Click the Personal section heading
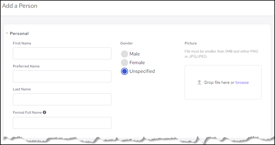Image resolution: width=275 pixels, height=145 pixels. (x=19, y=33)
